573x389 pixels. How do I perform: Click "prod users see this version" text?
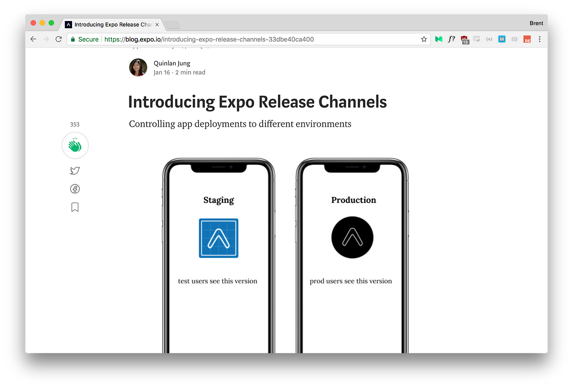[x=351, y=281]
